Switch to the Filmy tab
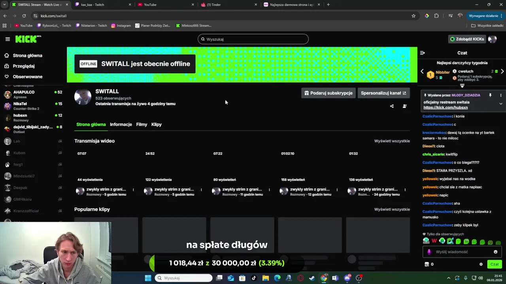 pyautogui.click(x=142, y=124)
